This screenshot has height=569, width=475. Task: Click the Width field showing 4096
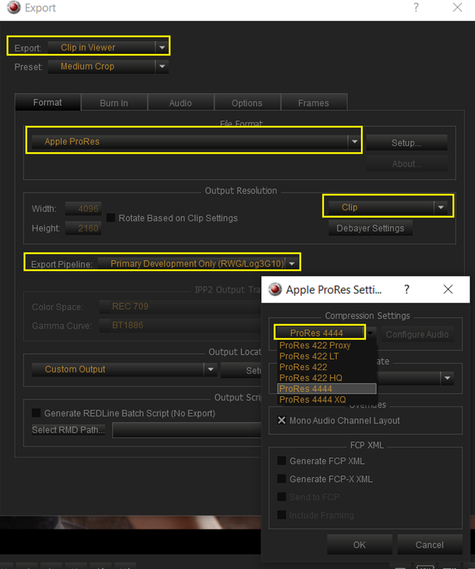coord(83,208)
